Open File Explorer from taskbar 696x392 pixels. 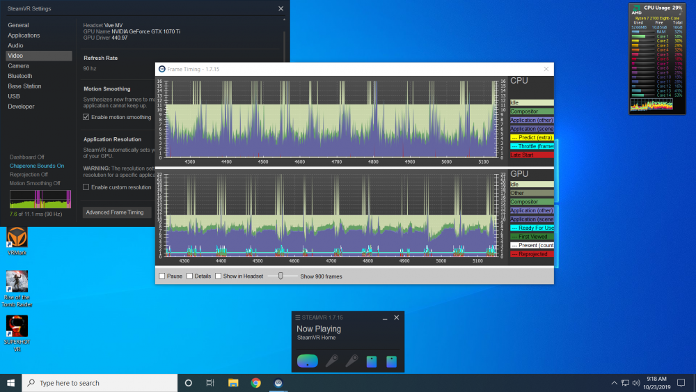[x=233, y=383]
